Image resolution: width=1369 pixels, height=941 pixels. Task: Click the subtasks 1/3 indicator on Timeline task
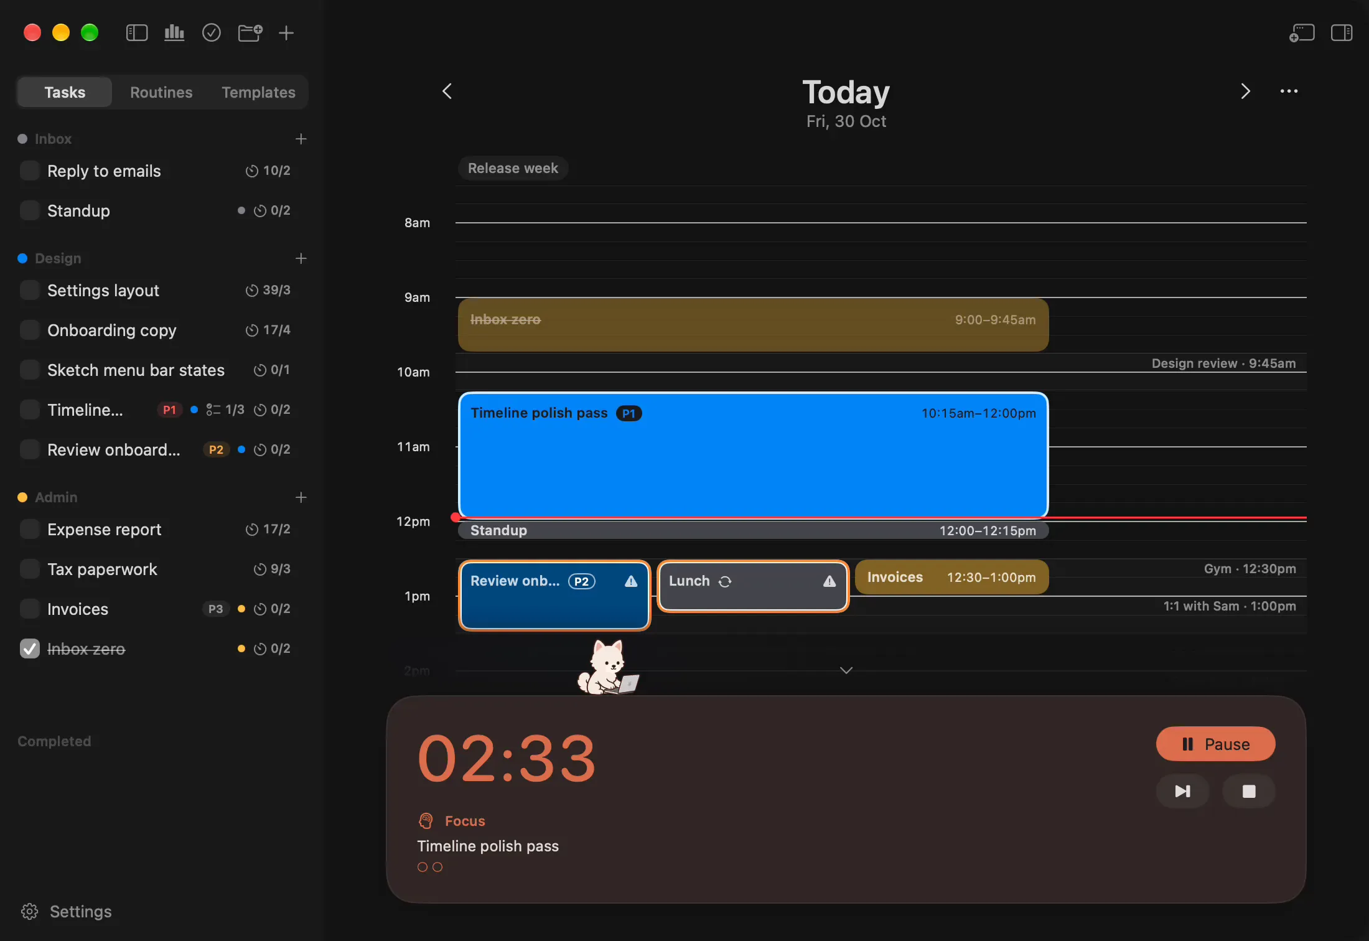click(x=225, y=410)
